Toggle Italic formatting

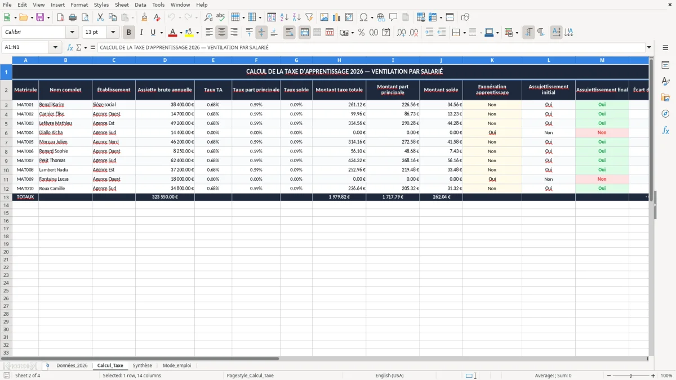tap(141, 33)
